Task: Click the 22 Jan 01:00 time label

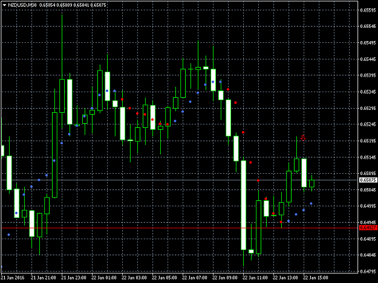Action: pos(104,278)
